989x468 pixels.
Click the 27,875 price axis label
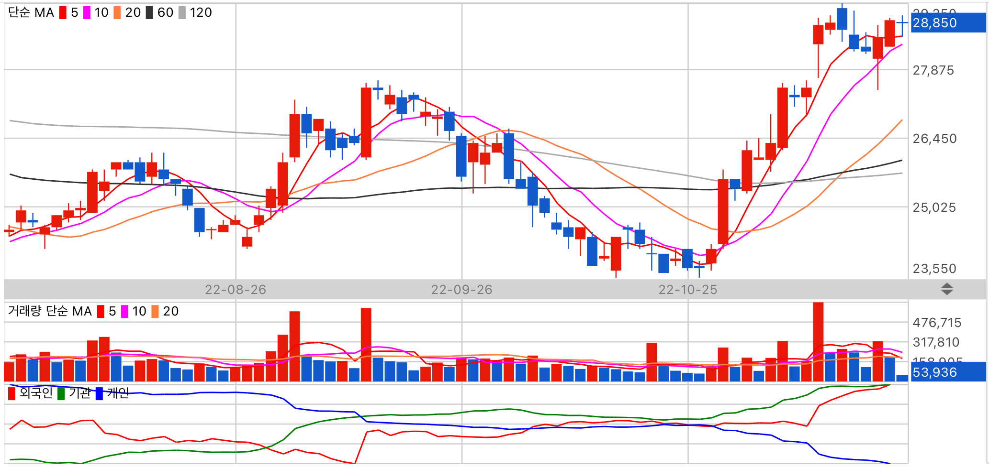point(933,70)
